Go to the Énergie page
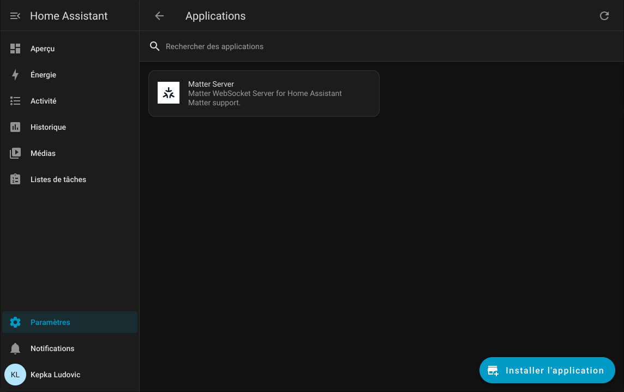Screen dimensions: 624x392 click(44, 75)
